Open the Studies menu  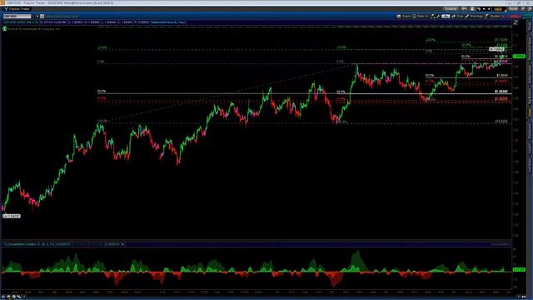point(493,17)
